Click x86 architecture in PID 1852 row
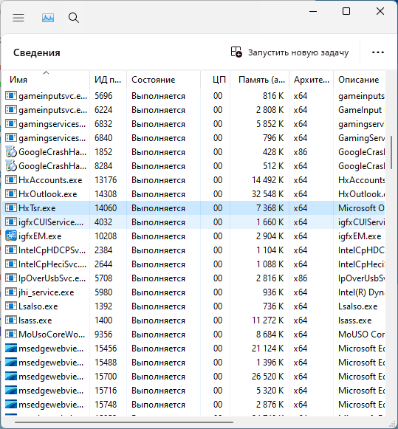Screen dimensions: 398x429 point(301,152)
